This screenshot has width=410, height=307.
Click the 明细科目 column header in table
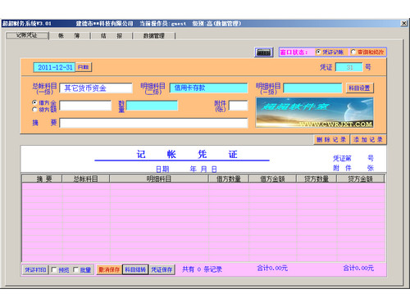159,178
